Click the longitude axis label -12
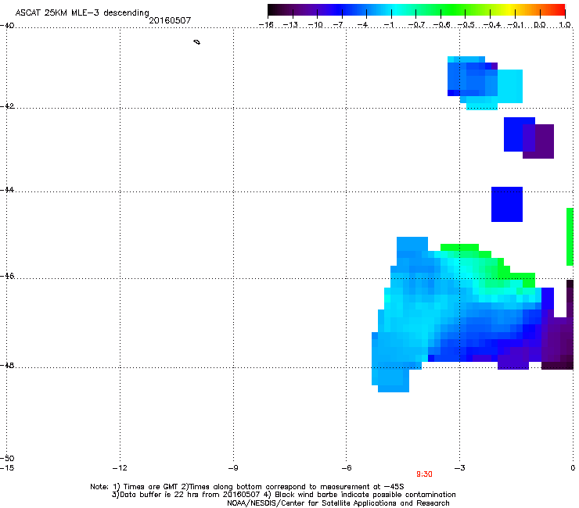 click(120, 468)
